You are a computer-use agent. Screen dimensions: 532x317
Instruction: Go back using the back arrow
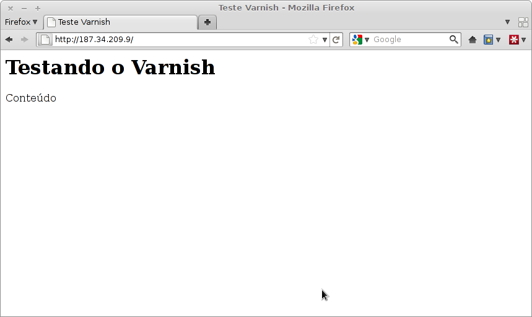pyautogui.click(x=9, y=40)
